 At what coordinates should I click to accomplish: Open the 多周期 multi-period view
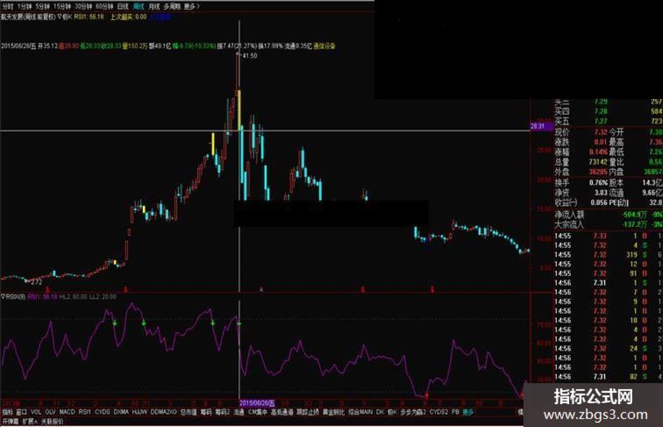(172, 6)
